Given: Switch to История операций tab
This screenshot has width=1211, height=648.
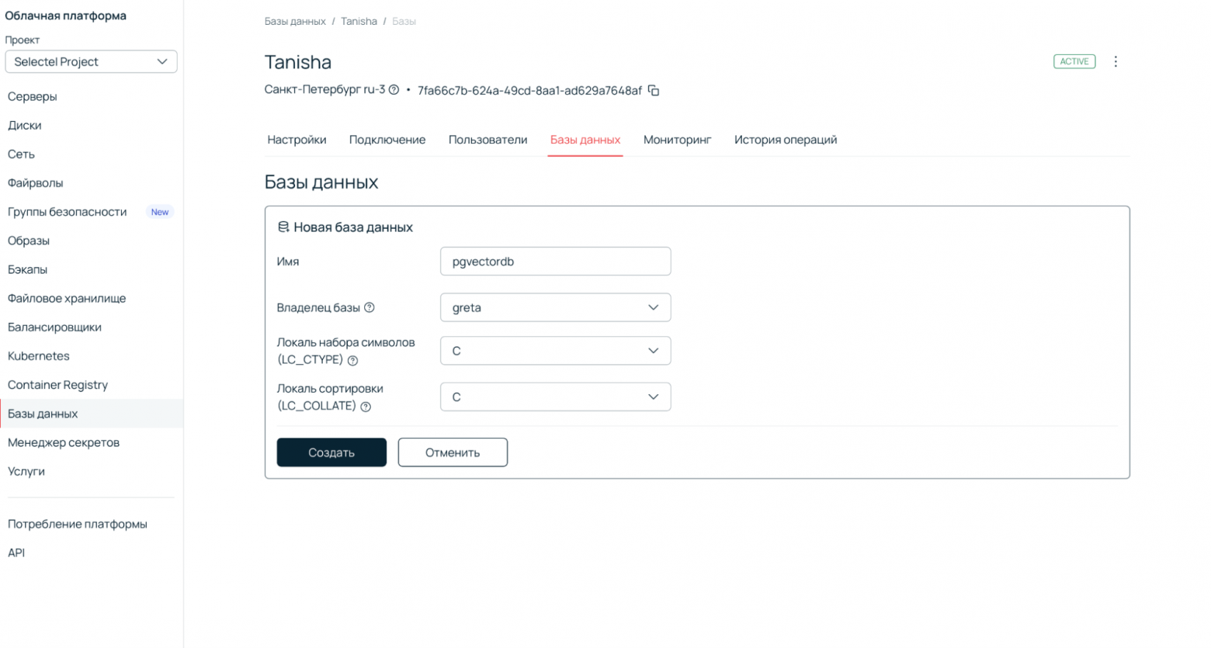Looking at the screenshot, I should tap(785, 140).
